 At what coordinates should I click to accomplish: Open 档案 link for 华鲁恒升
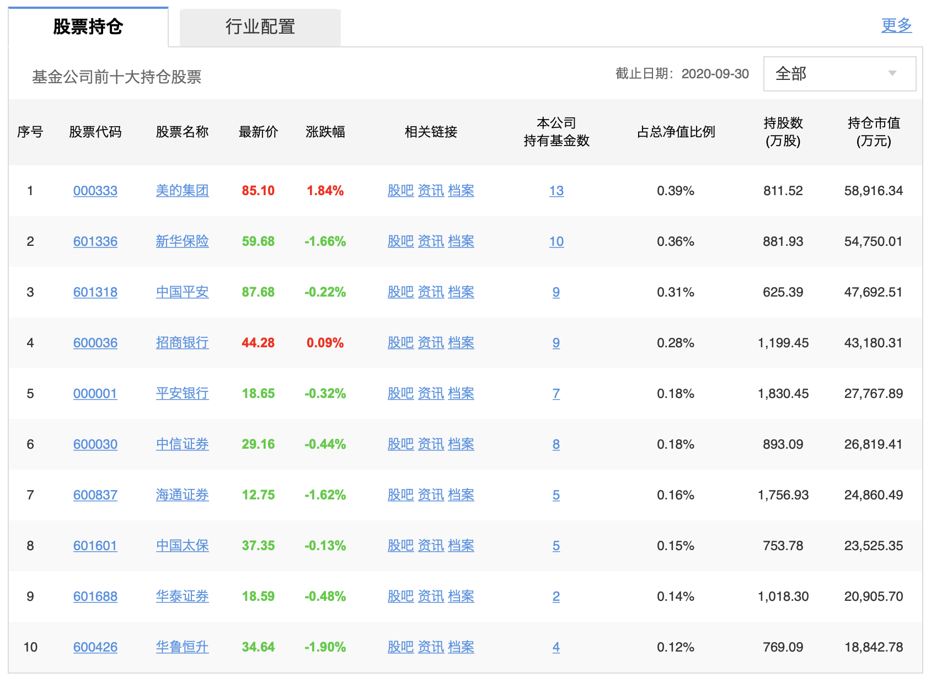pos(461,647)
